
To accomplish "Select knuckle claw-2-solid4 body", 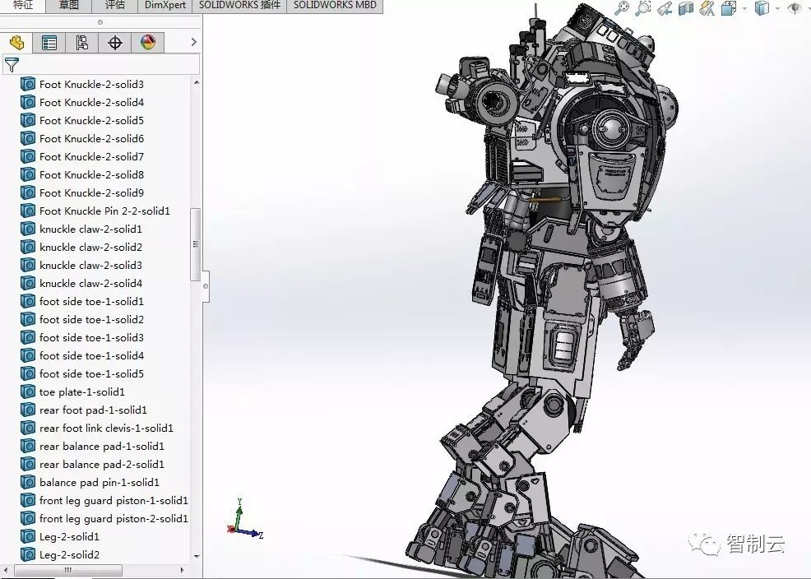I will 90,283.
